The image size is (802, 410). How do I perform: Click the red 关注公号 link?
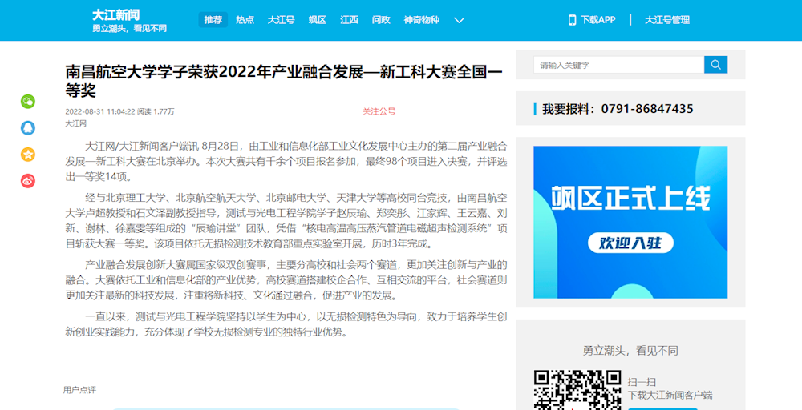[379, 111]
